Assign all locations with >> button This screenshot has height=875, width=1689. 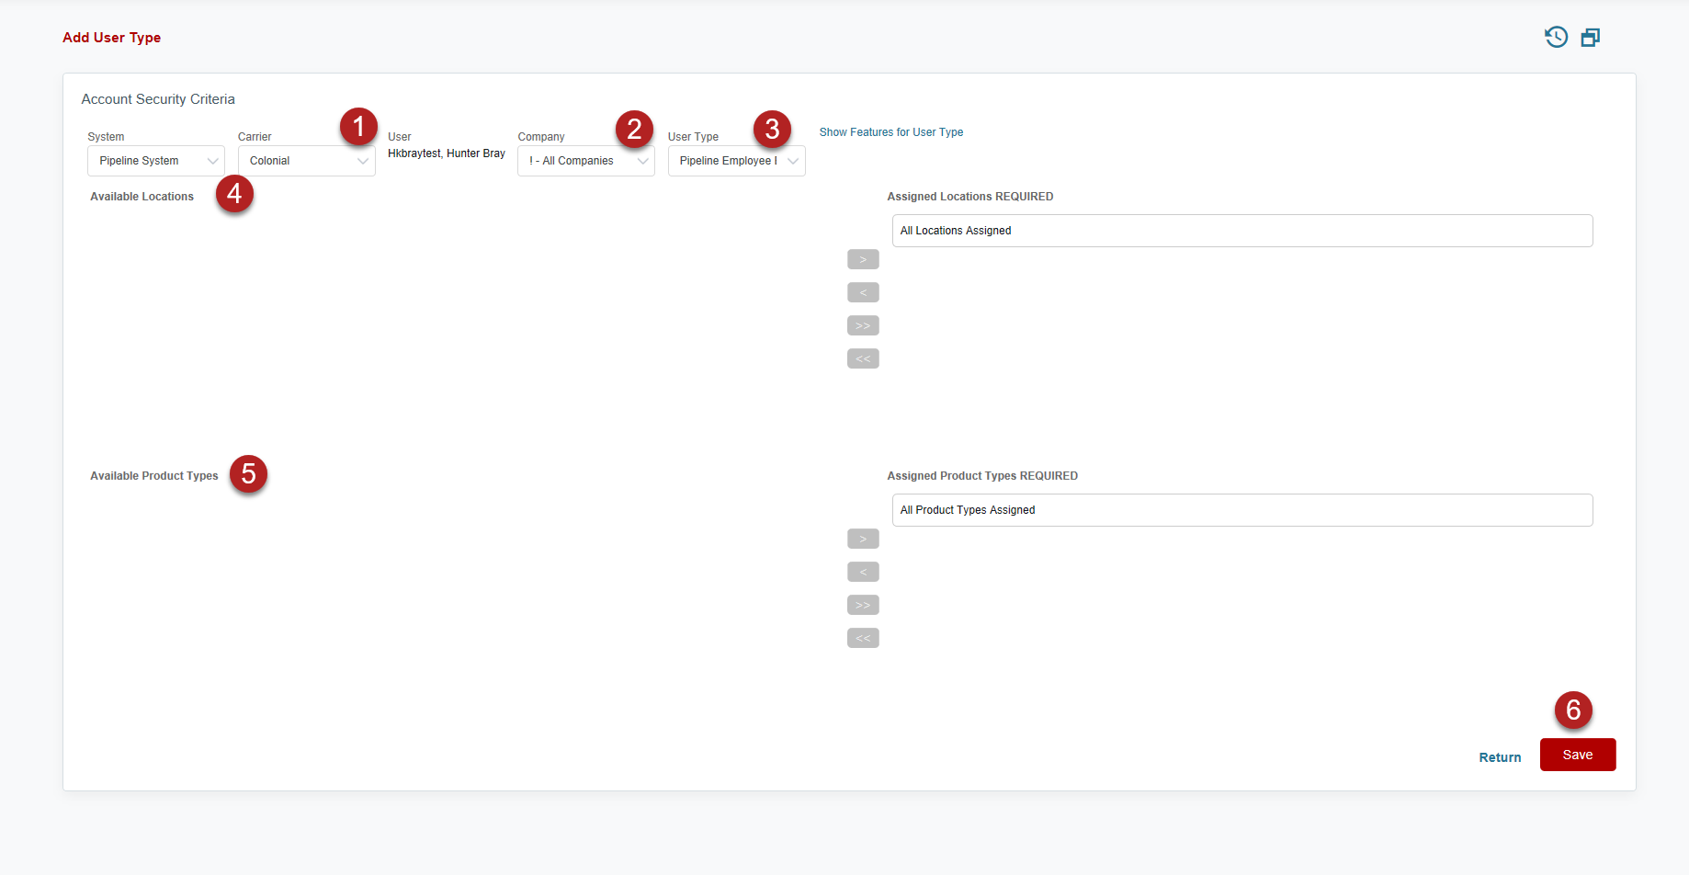pyautogui.click(x=863, y=325)
